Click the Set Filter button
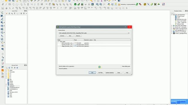188x105 pixels. point(100,73)
